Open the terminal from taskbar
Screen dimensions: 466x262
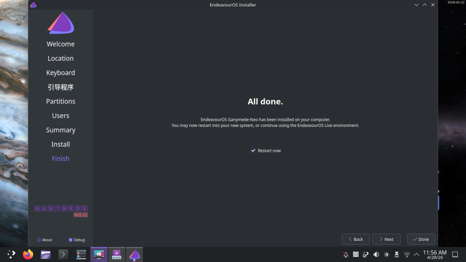pos(63,254)
